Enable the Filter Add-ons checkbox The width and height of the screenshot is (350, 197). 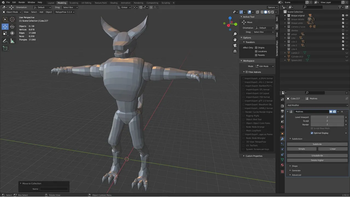pos(247,72)
